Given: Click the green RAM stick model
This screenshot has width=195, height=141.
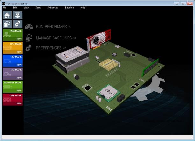Looking at the screenshot, I should tap(150, 68).
